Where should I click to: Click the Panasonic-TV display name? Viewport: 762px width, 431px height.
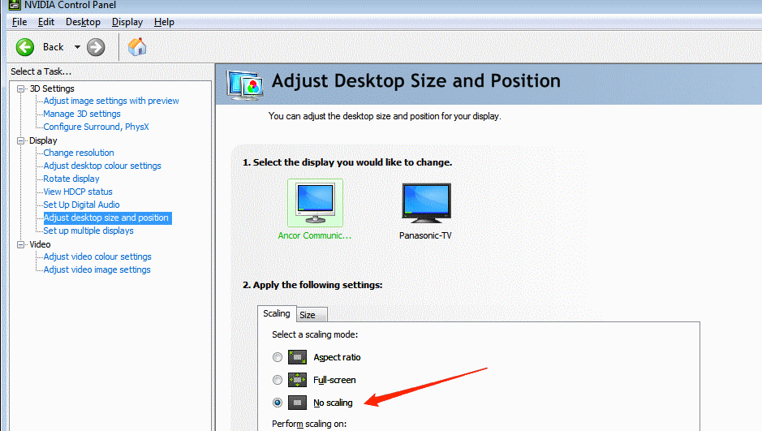425,235
